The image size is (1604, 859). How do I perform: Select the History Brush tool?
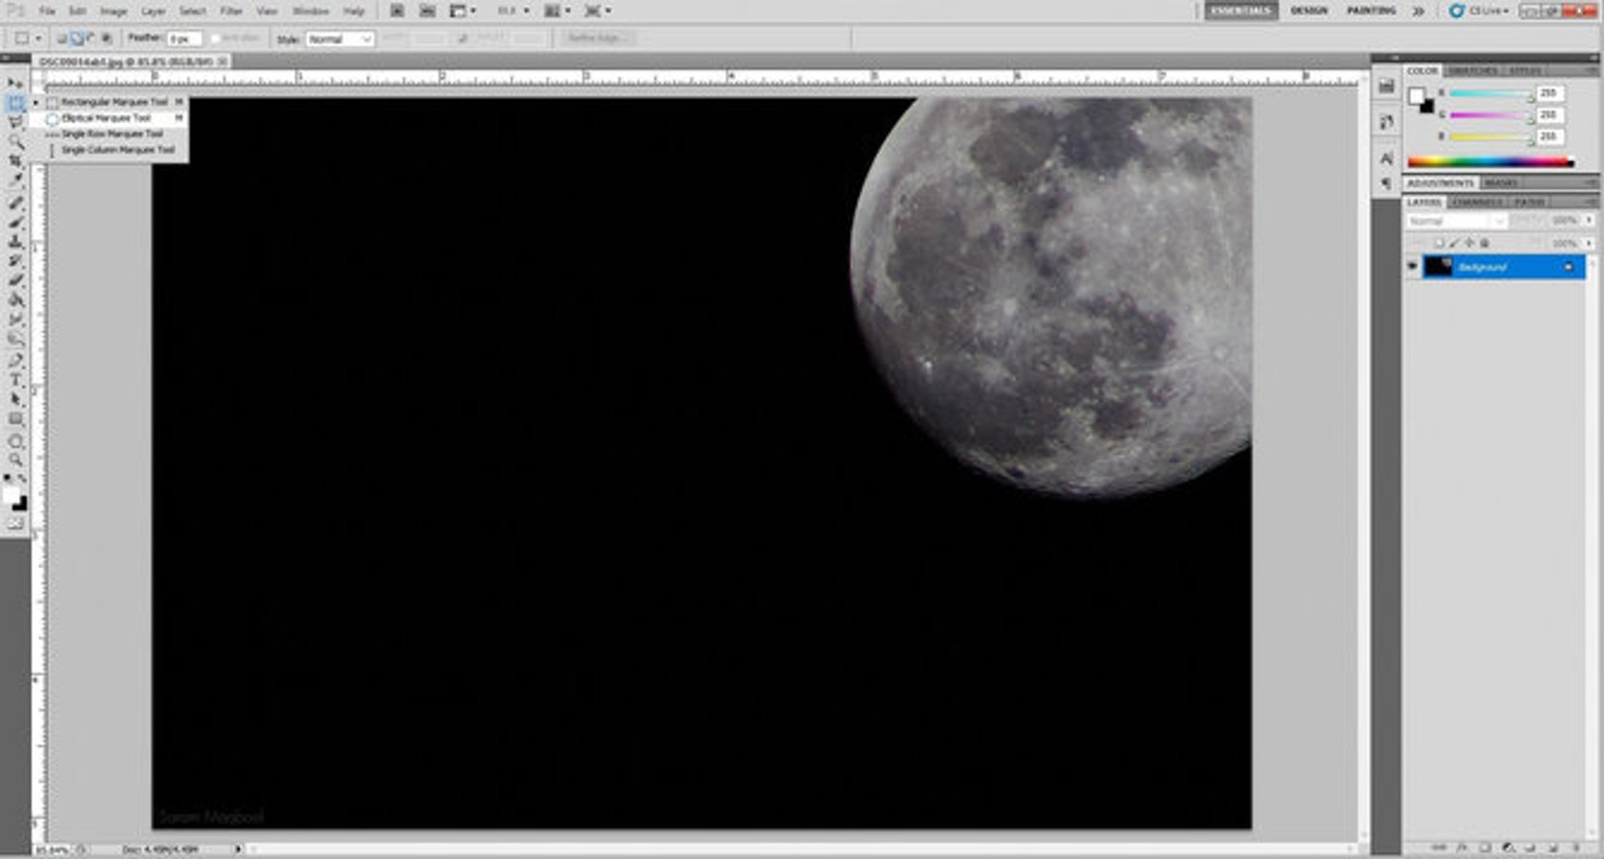pyautogui.click(x=15, y=261)
